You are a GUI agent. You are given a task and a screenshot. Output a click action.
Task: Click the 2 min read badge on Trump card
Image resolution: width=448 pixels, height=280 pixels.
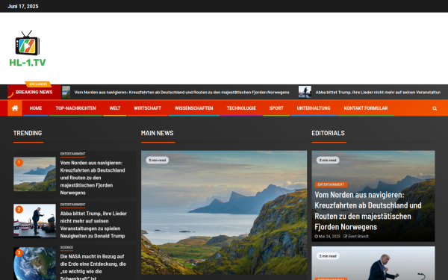pyautogui.click(x=328, y=256)
